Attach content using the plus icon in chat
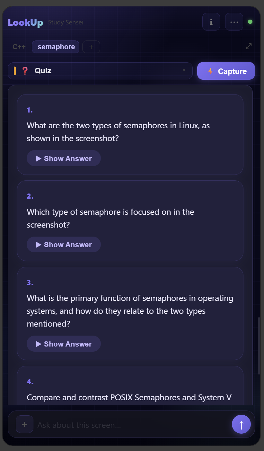The image size is (264, 451). point(24,424)
